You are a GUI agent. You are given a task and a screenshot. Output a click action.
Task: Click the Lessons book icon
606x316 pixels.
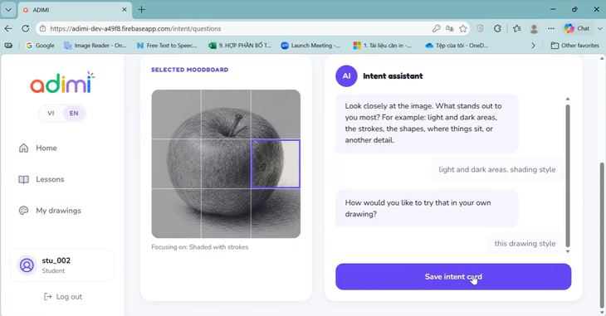click(23, 179)
